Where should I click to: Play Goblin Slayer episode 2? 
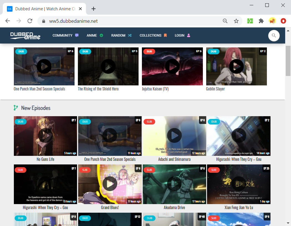tap(236, 66)
